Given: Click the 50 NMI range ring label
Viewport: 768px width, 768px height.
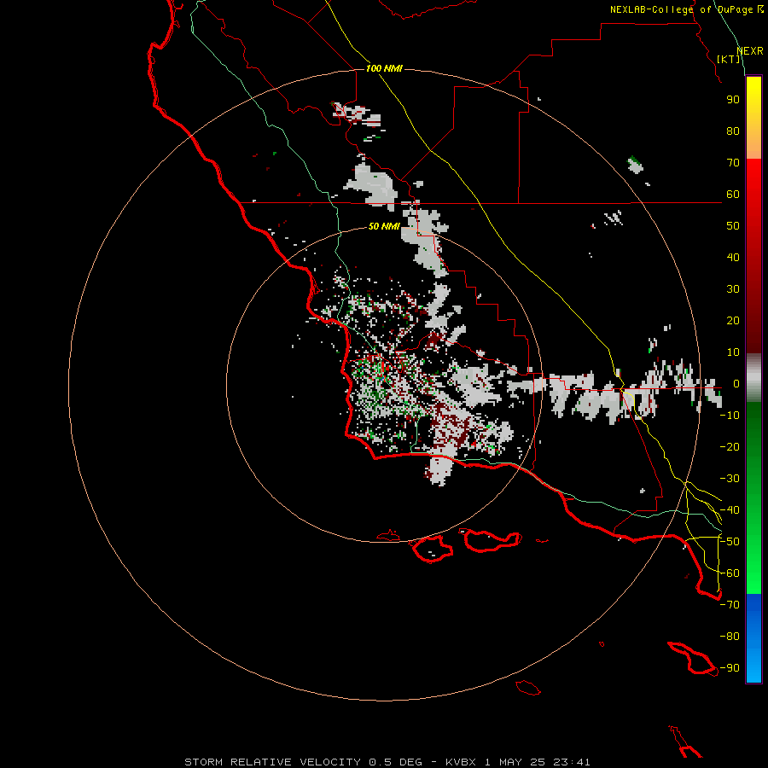Looking at the screenshot, I should click(x=384, y=226).
